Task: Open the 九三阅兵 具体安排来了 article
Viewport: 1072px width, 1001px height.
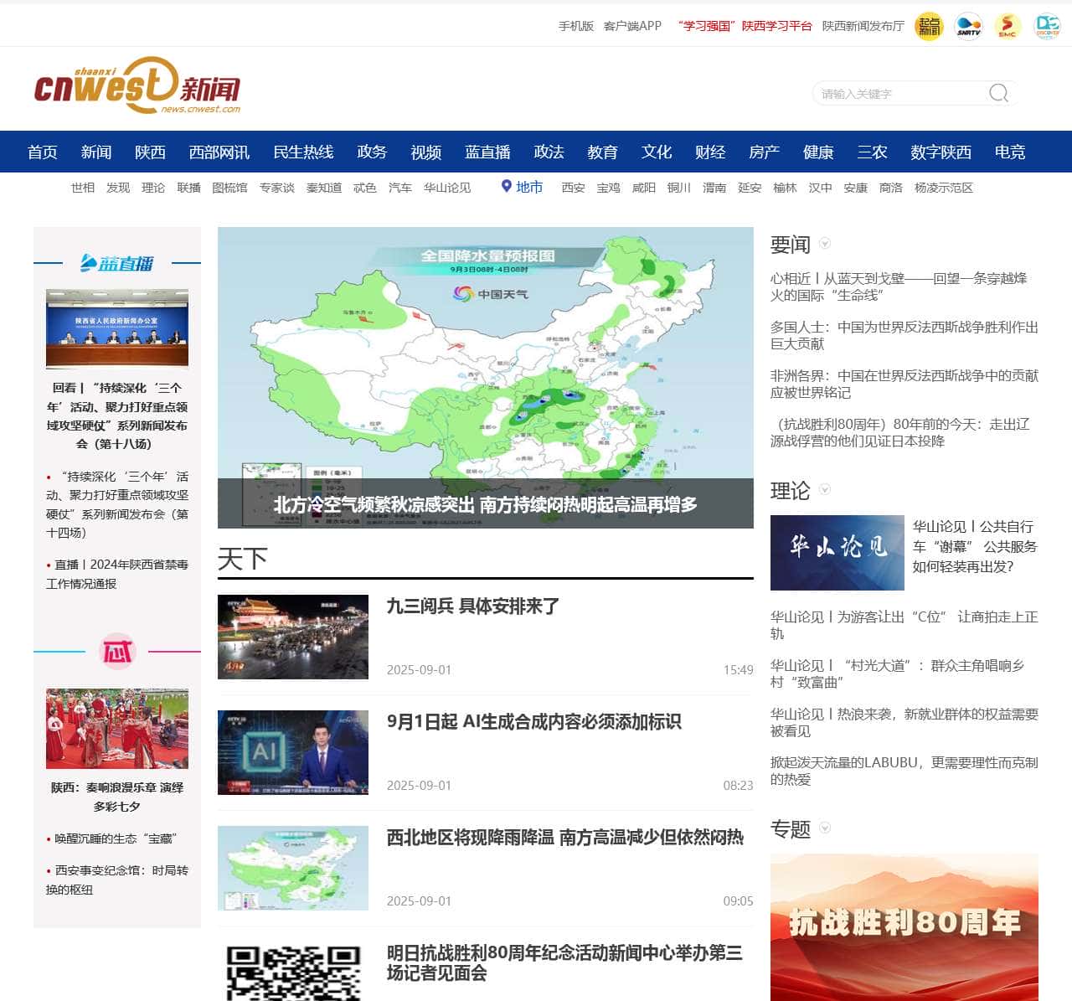Action: 473,606
